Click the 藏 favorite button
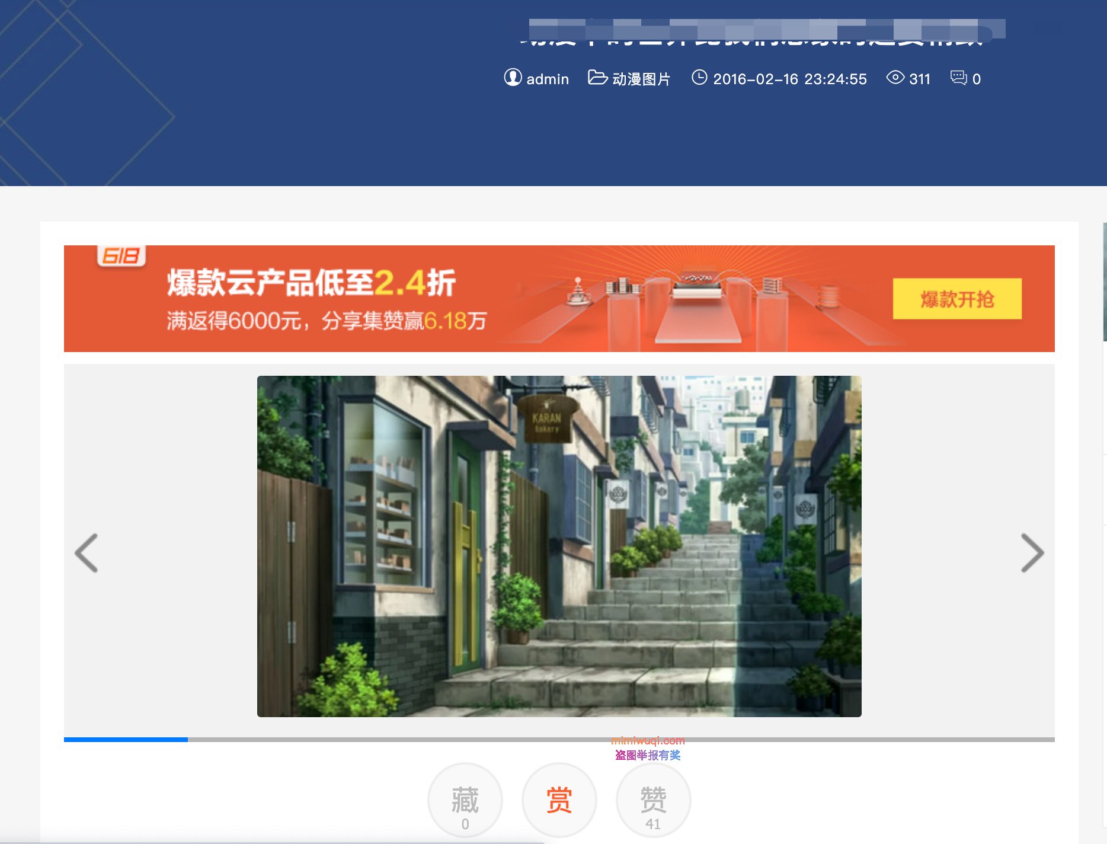 point(465,800)
